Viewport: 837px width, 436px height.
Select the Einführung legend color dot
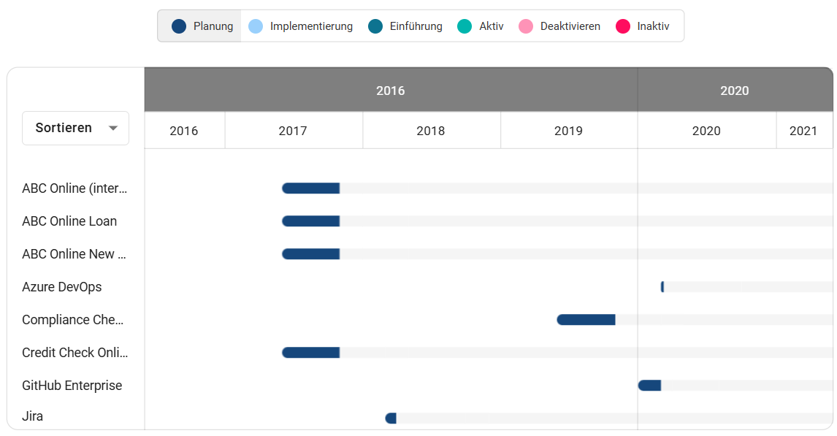coord(376,26)
